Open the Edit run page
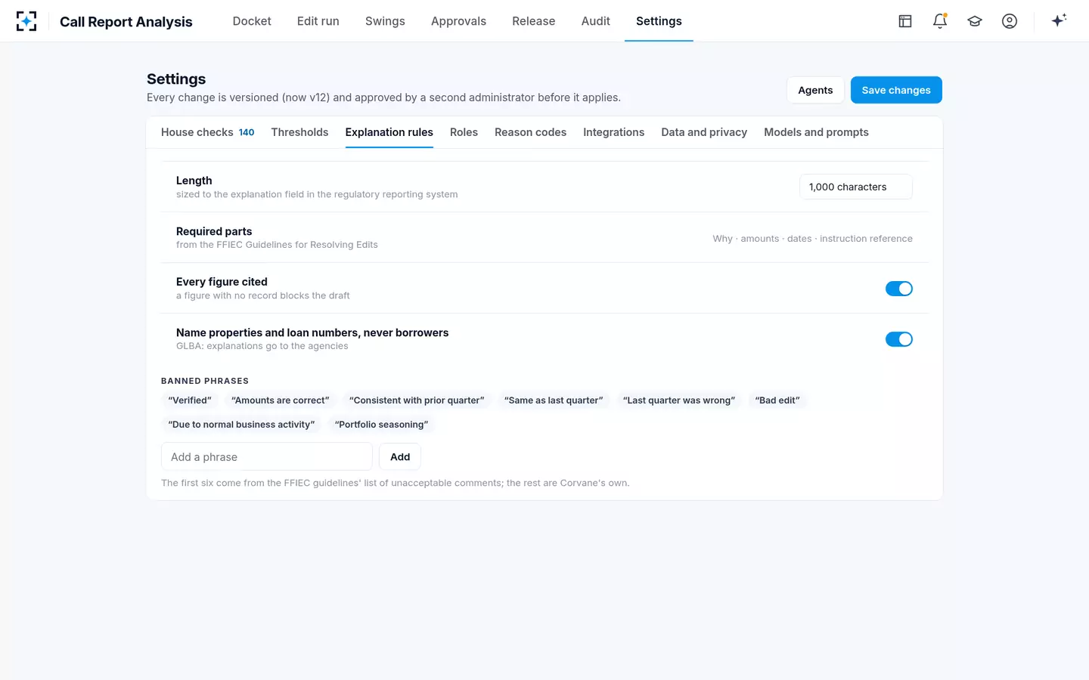 coord(318,21)
